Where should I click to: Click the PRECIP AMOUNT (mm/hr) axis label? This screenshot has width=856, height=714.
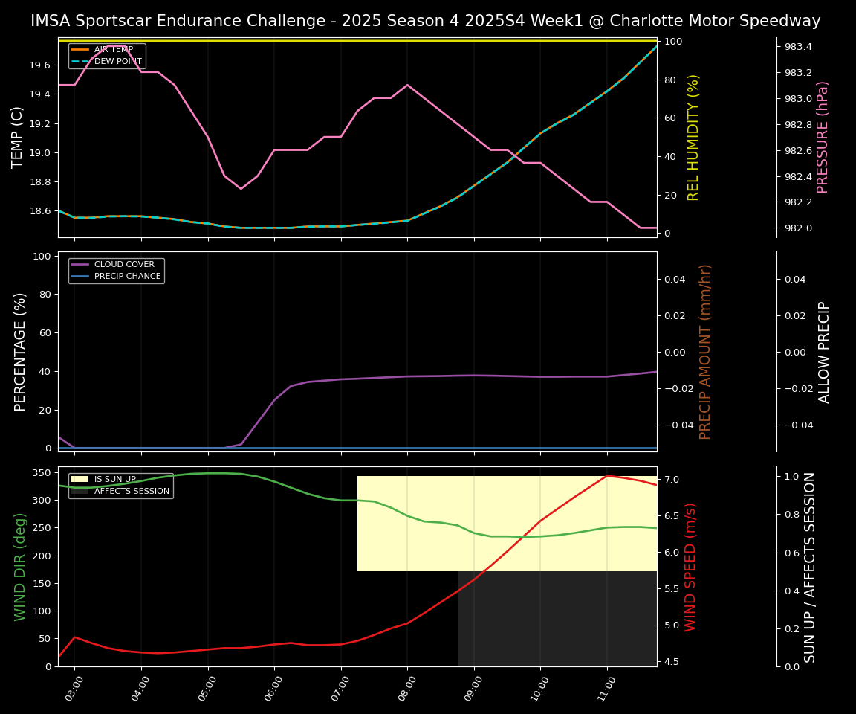tap(705, 351)
